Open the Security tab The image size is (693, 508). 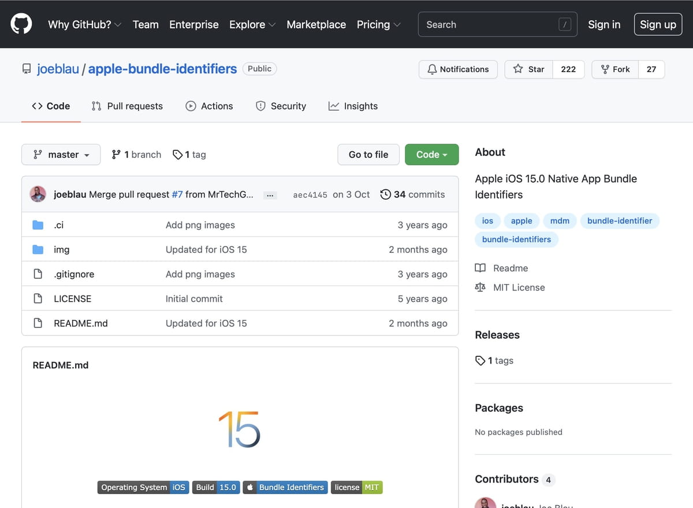[281, 106]
